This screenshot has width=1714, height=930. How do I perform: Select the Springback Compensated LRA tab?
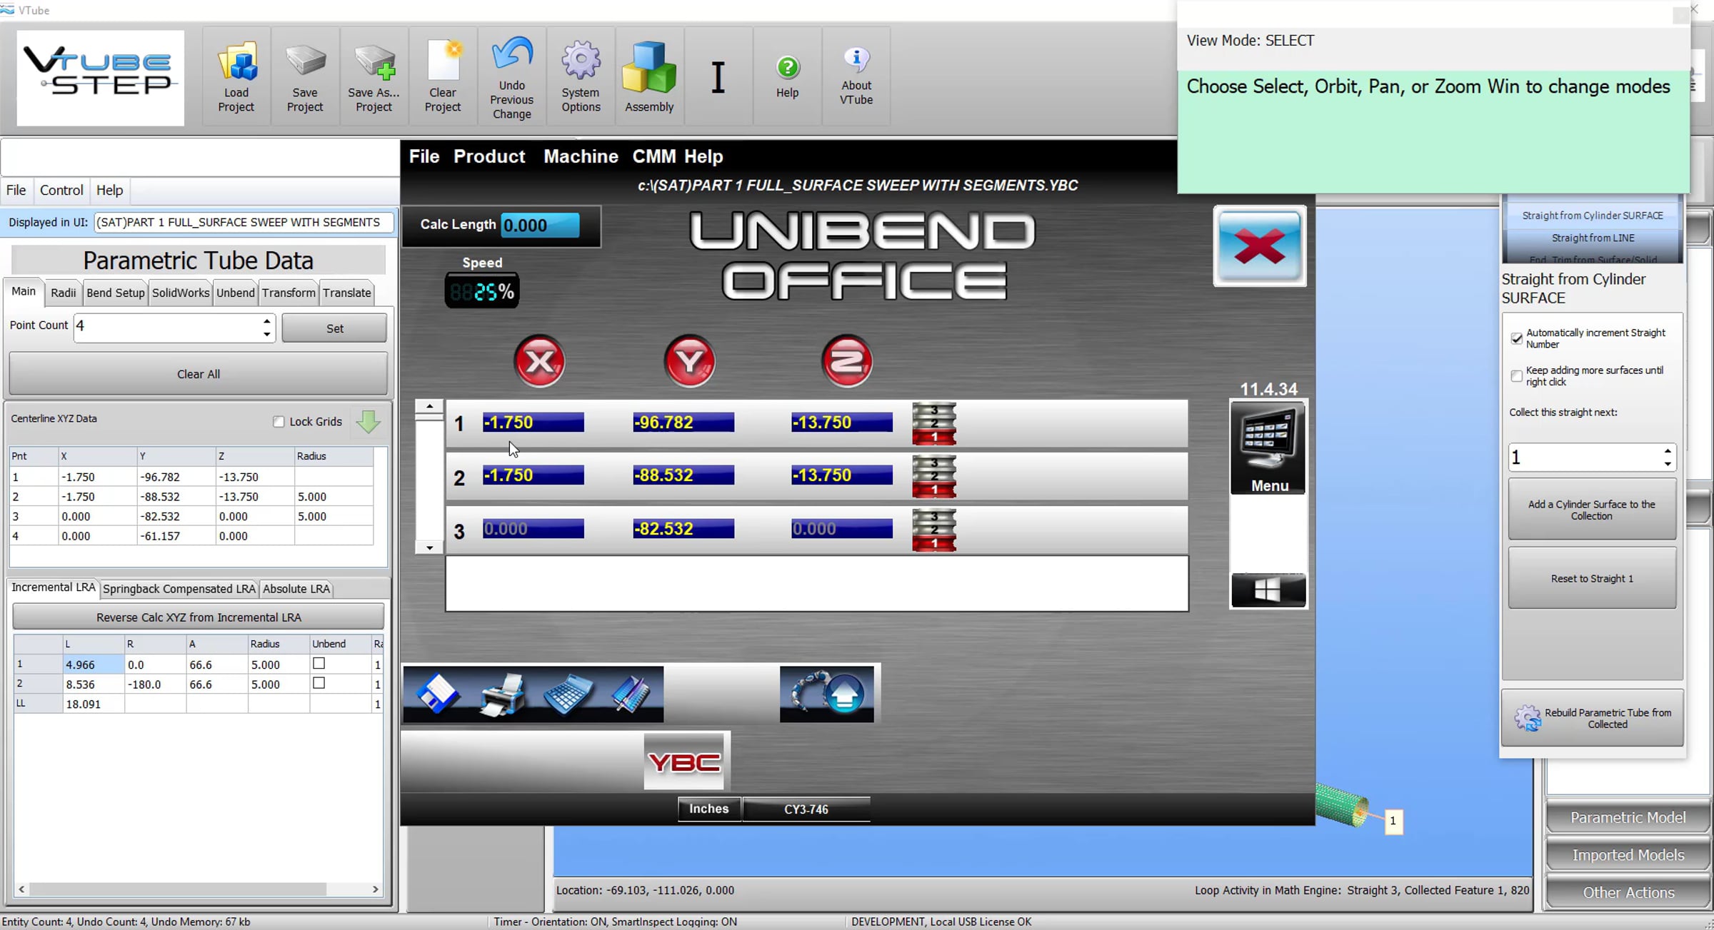pos(179,589)
